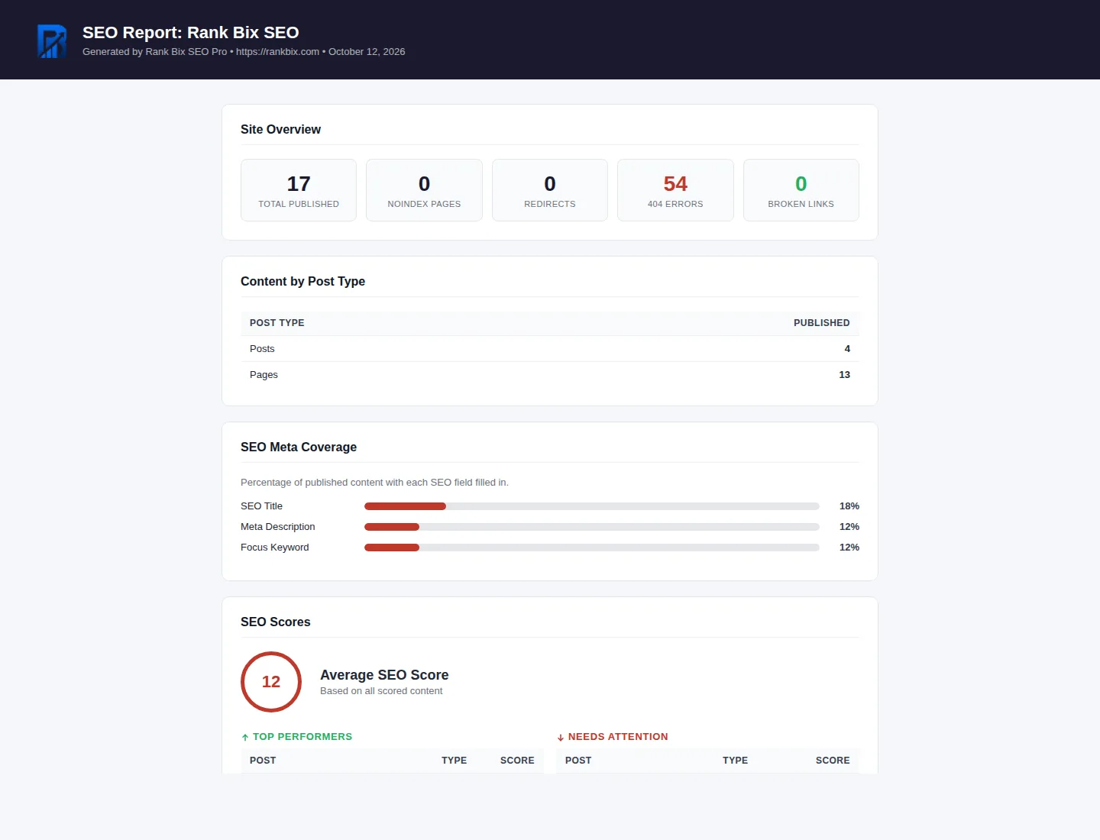This screenshot has width=1100, height=840.
Task: Click the "SEO Report: Rank Bix SEO" title
Action: 191,33
